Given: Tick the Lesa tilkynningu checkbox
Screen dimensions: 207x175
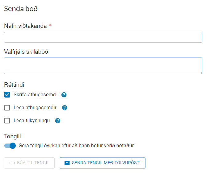Looking at the screenshot, I should (7, 121).
